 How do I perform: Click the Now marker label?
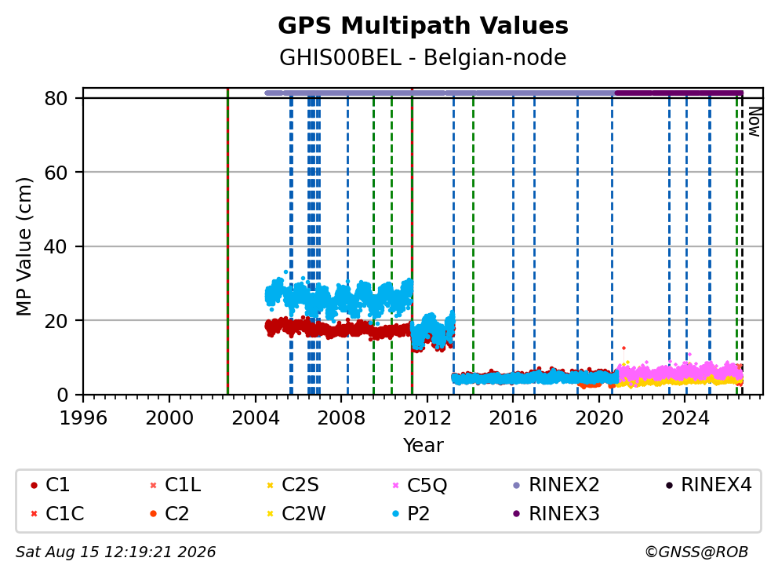click(x=754, y=122)
